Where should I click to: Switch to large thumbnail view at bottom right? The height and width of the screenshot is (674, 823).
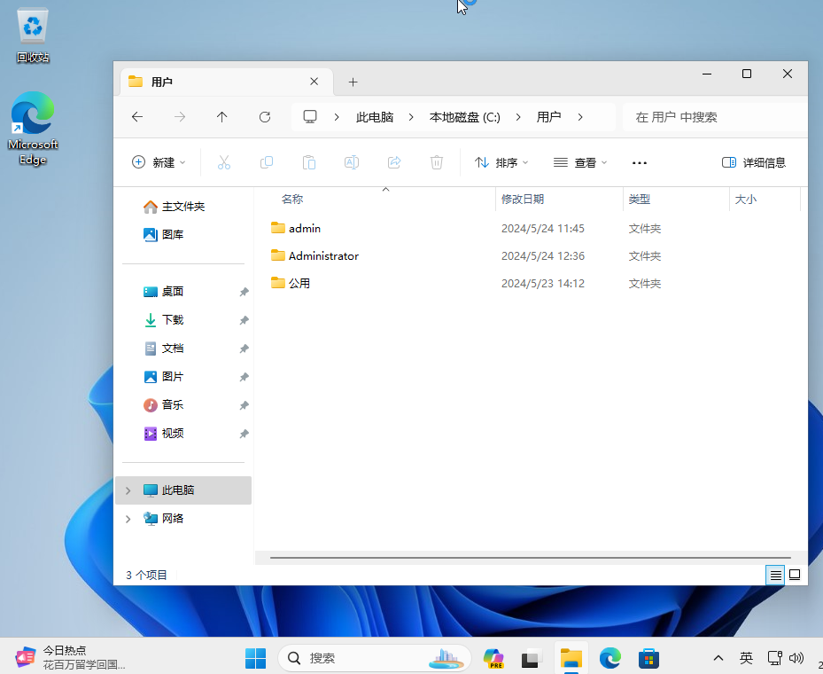(x=796, y=575)
